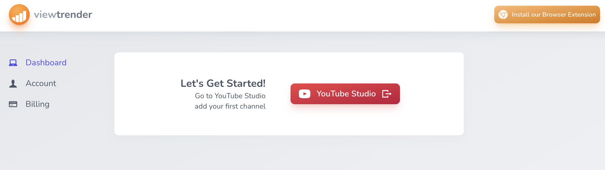Click the viewtrender wordmark text
This screenshot has width=605, height=170.
coord(63,15)
